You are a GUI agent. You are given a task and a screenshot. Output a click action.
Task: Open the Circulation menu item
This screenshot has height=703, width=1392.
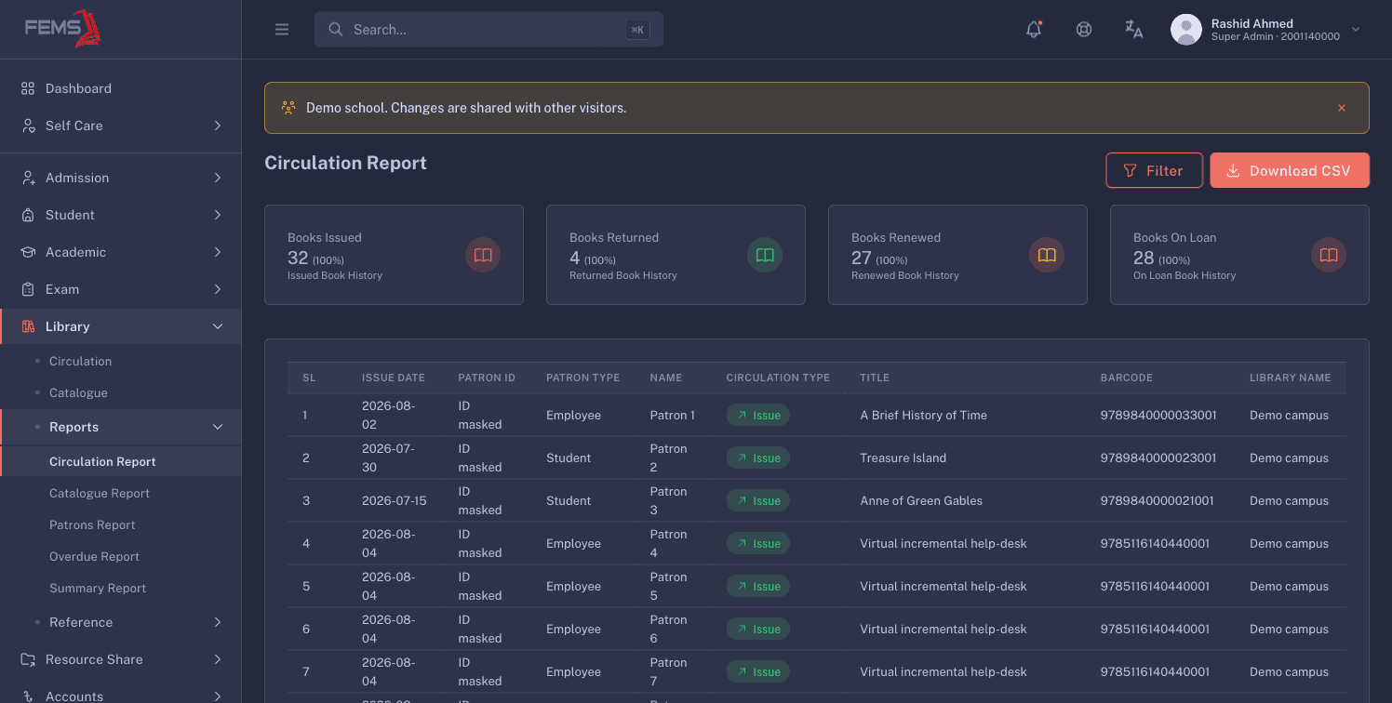point(80,361)
